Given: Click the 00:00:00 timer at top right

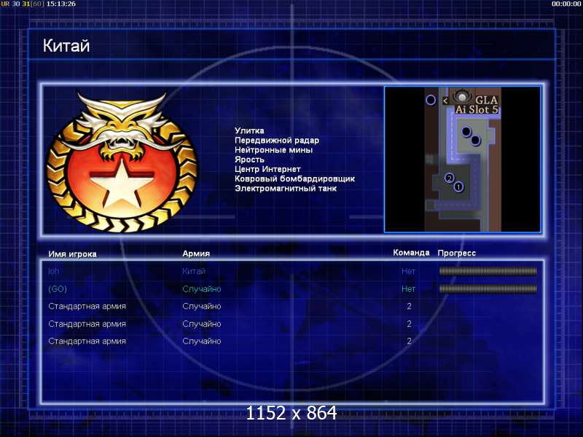Looking at the screenshot, I should [566, 4].
